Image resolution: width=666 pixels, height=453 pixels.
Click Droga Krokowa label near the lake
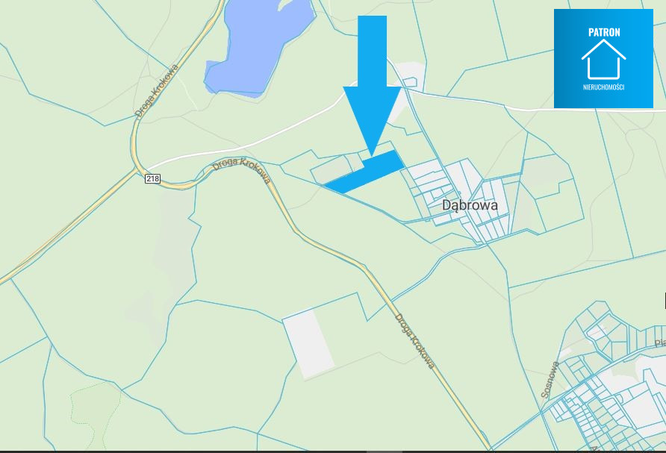157,91
